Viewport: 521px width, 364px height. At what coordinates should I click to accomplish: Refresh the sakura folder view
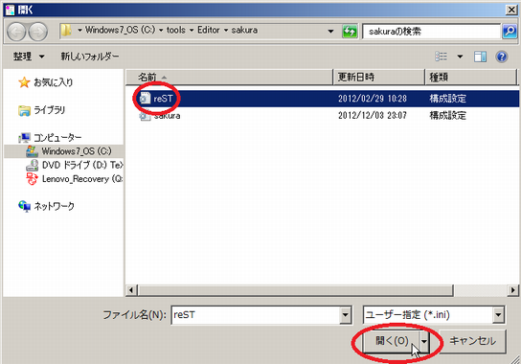[x=350, y=32]
